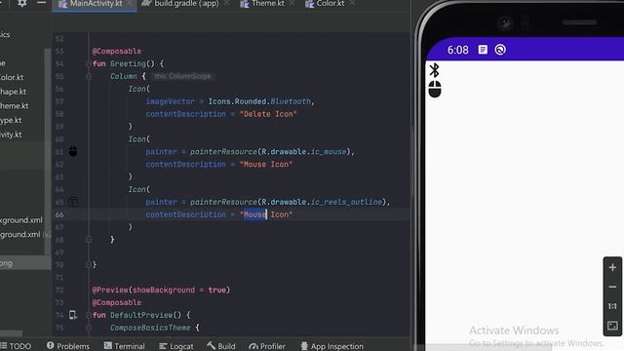Viewport: 624px width, 351px height.
Task: Click the preview run gutter icon on line 74
Action: coord(73,315)
